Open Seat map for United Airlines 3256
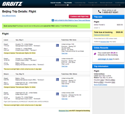125x114 pixels. point(64,99)
